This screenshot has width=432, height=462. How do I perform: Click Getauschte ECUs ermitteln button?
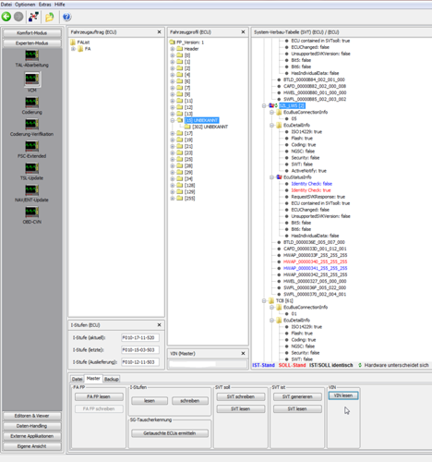pyautogui.click(x=170, y=433)
